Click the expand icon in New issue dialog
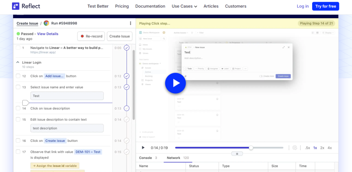This screenshot has width=352, height=172. point(284,47)
